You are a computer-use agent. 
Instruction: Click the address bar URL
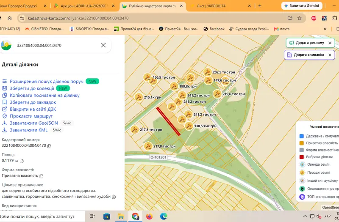click(78, 18)
